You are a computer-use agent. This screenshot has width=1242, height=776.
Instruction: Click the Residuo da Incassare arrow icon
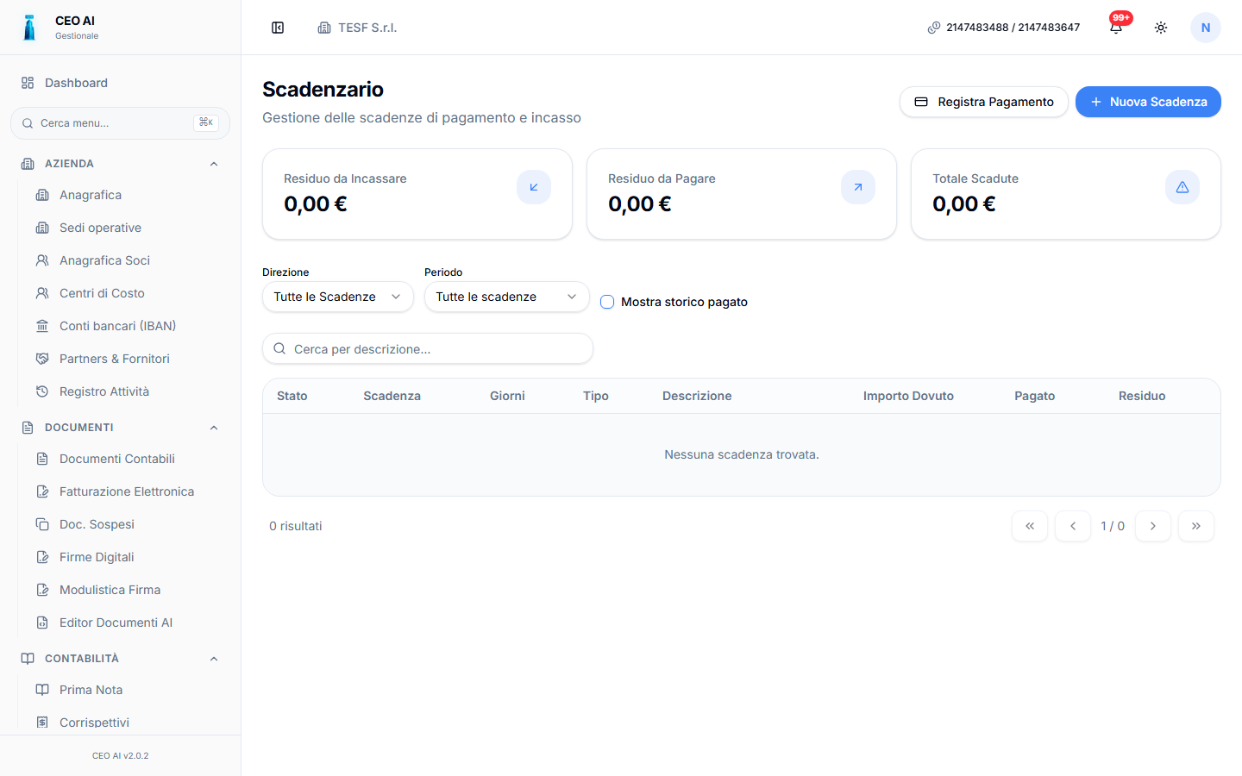(534, 187)
